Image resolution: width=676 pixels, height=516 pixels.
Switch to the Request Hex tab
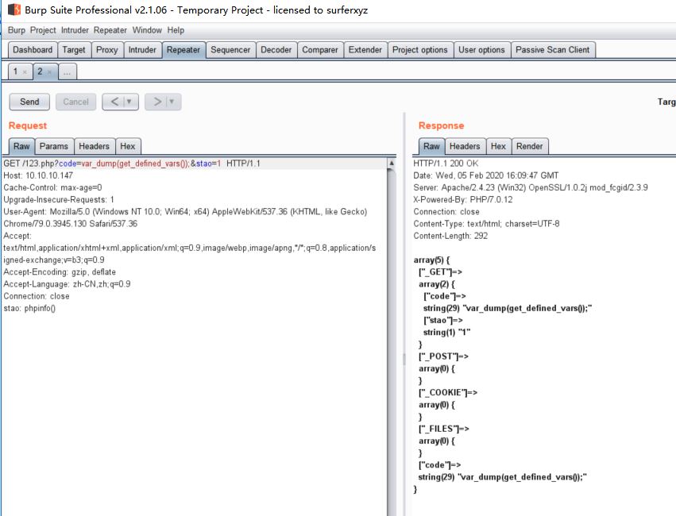[x=128, y=146]
